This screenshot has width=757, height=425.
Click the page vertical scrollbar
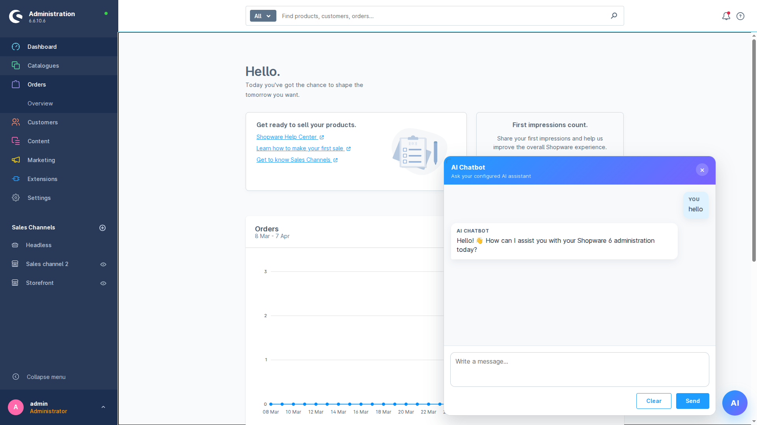pos(754,150)
